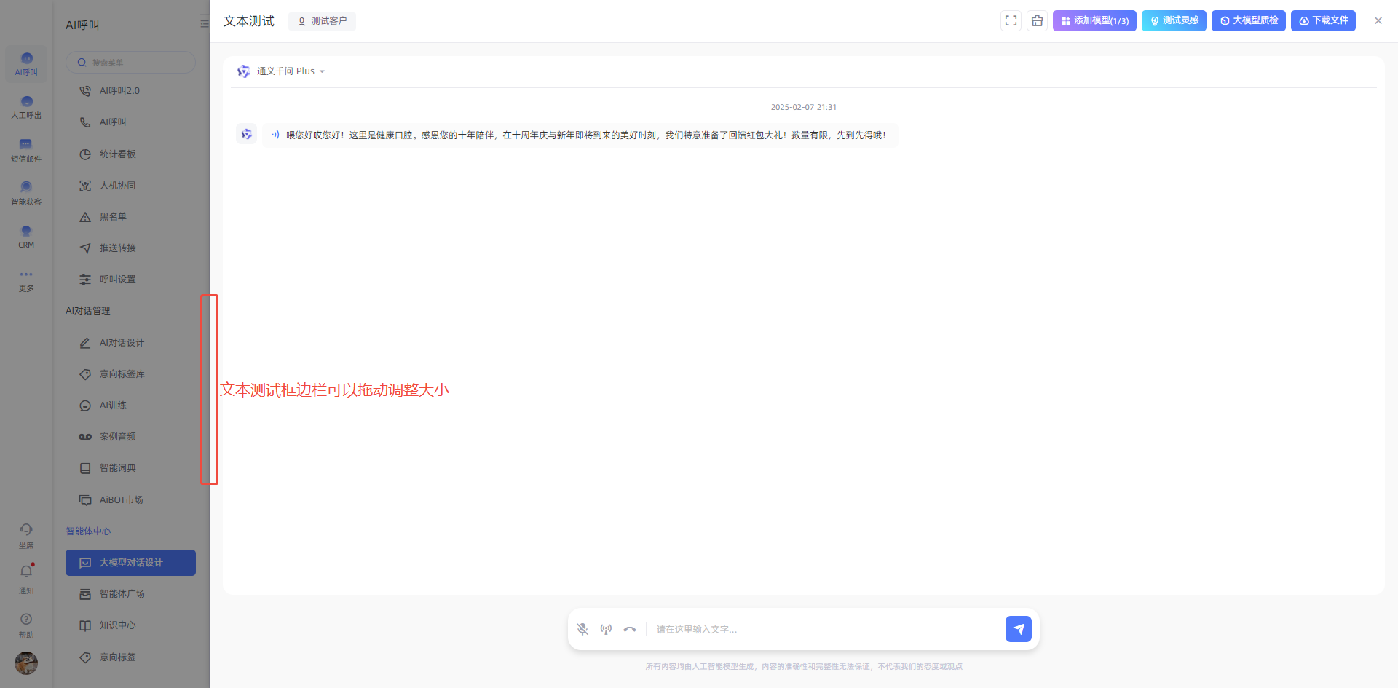The width and height of the screenshot is (1398, 688).
Task: Click the 下载文件 button
Action: [x=1323, y=20]
